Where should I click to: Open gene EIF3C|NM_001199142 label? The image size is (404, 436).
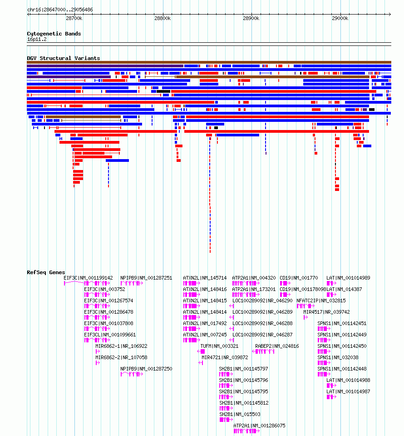click(89, 278)
